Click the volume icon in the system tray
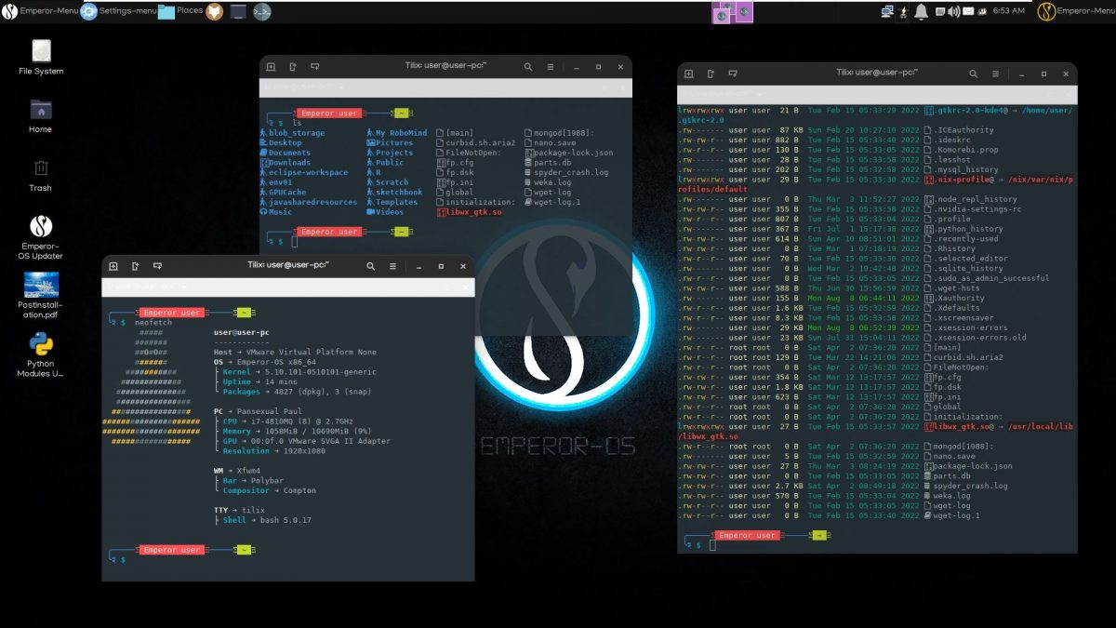This screenshot has height=628, width=1116. (952, 11)
